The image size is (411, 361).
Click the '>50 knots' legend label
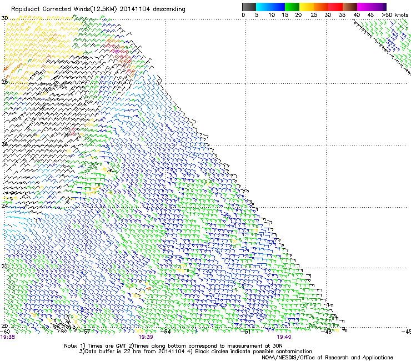pos(395,15)
